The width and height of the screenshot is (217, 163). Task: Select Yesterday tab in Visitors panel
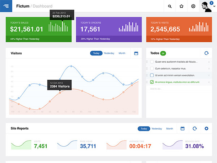click(x=109, y=53)
